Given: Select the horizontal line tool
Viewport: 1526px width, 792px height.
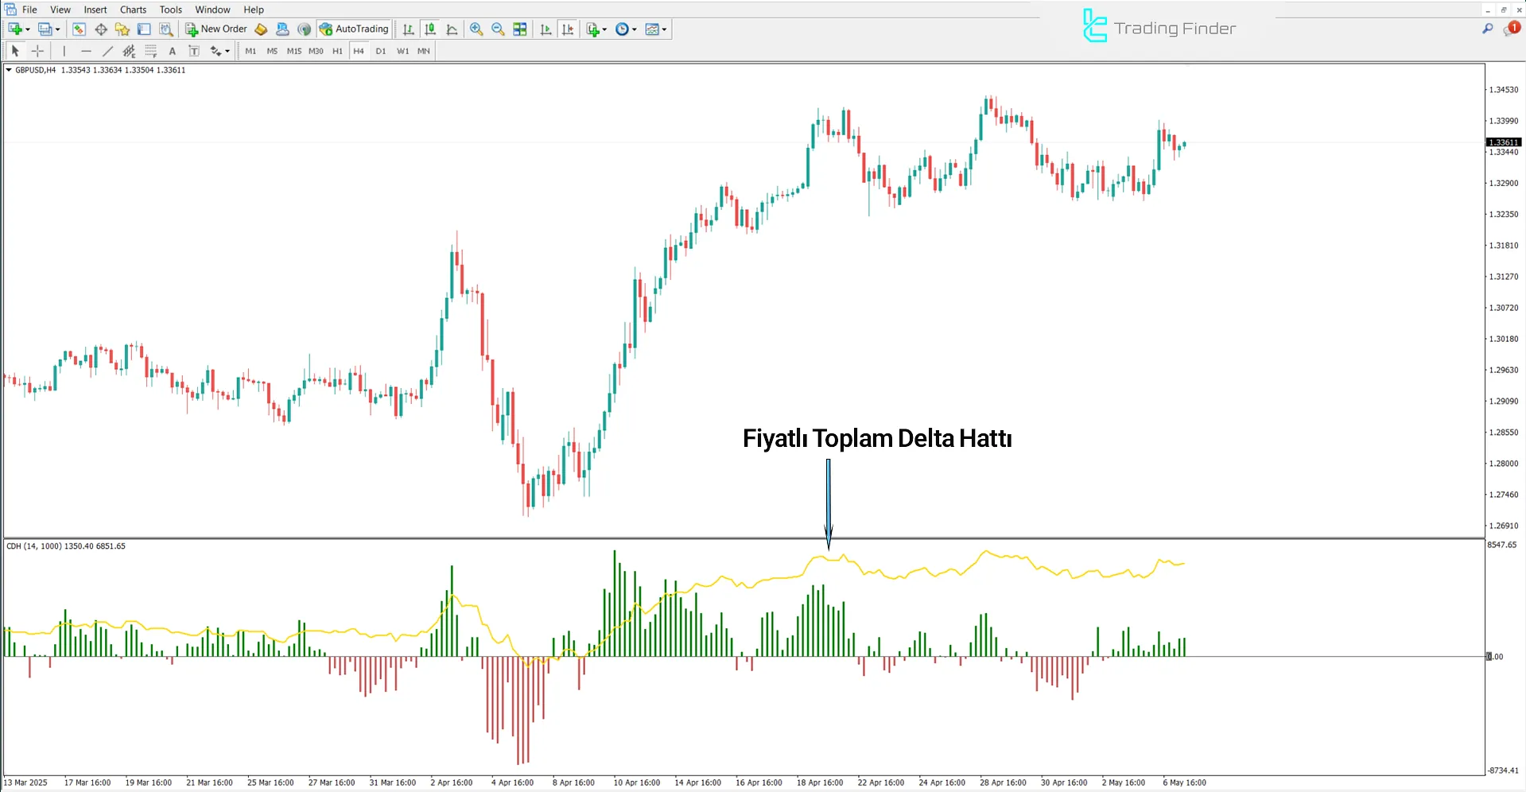Looking at the screenshot, I should pos(86,51).
